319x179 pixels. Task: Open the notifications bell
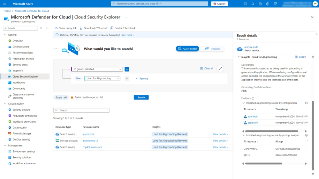tap(253, 4)
